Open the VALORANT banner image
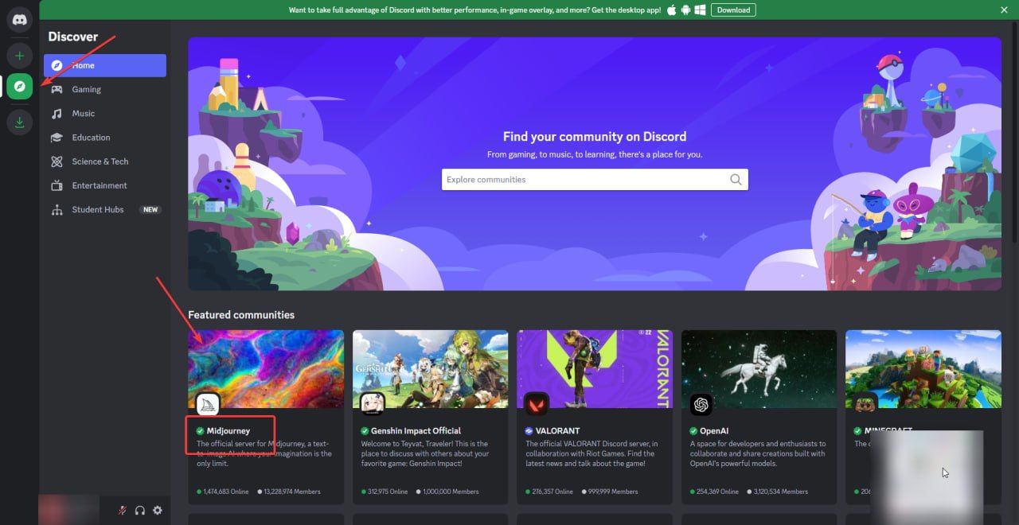The width and height of the screenshot is (1019, 525). point(595,369)
